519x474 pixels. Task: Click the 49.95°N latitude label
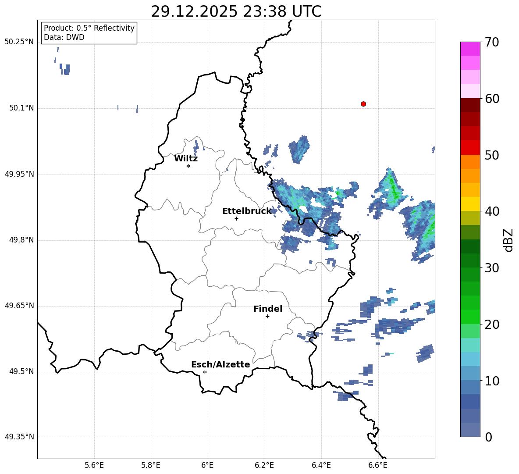[19, 174]
